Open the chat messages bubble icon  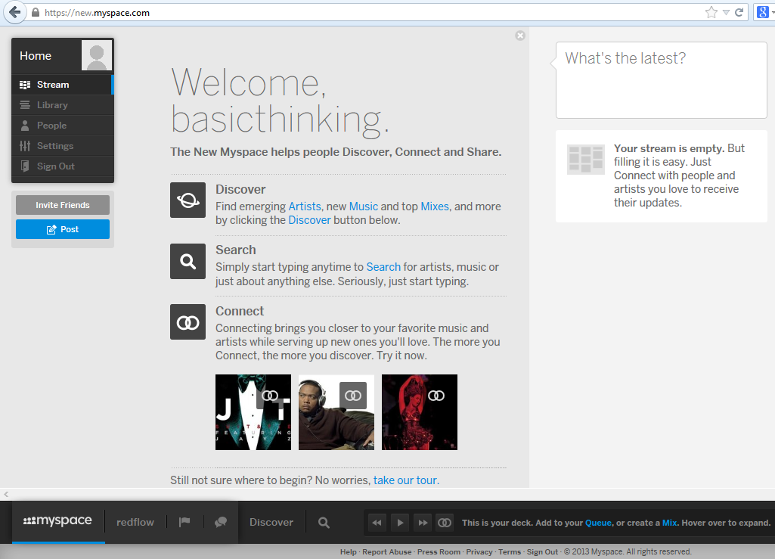pos(221,522)
